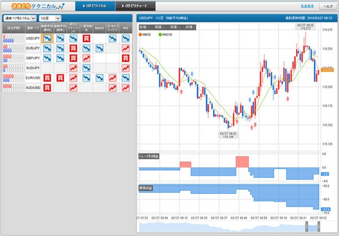This screenshot has height=236, width=339.
Task: Select the GBP/JPY pair row label
Action: [x=33, y=58]
